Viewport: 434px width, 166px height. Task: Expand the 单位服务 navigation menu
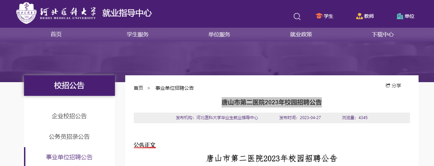(x=219, y=34)
